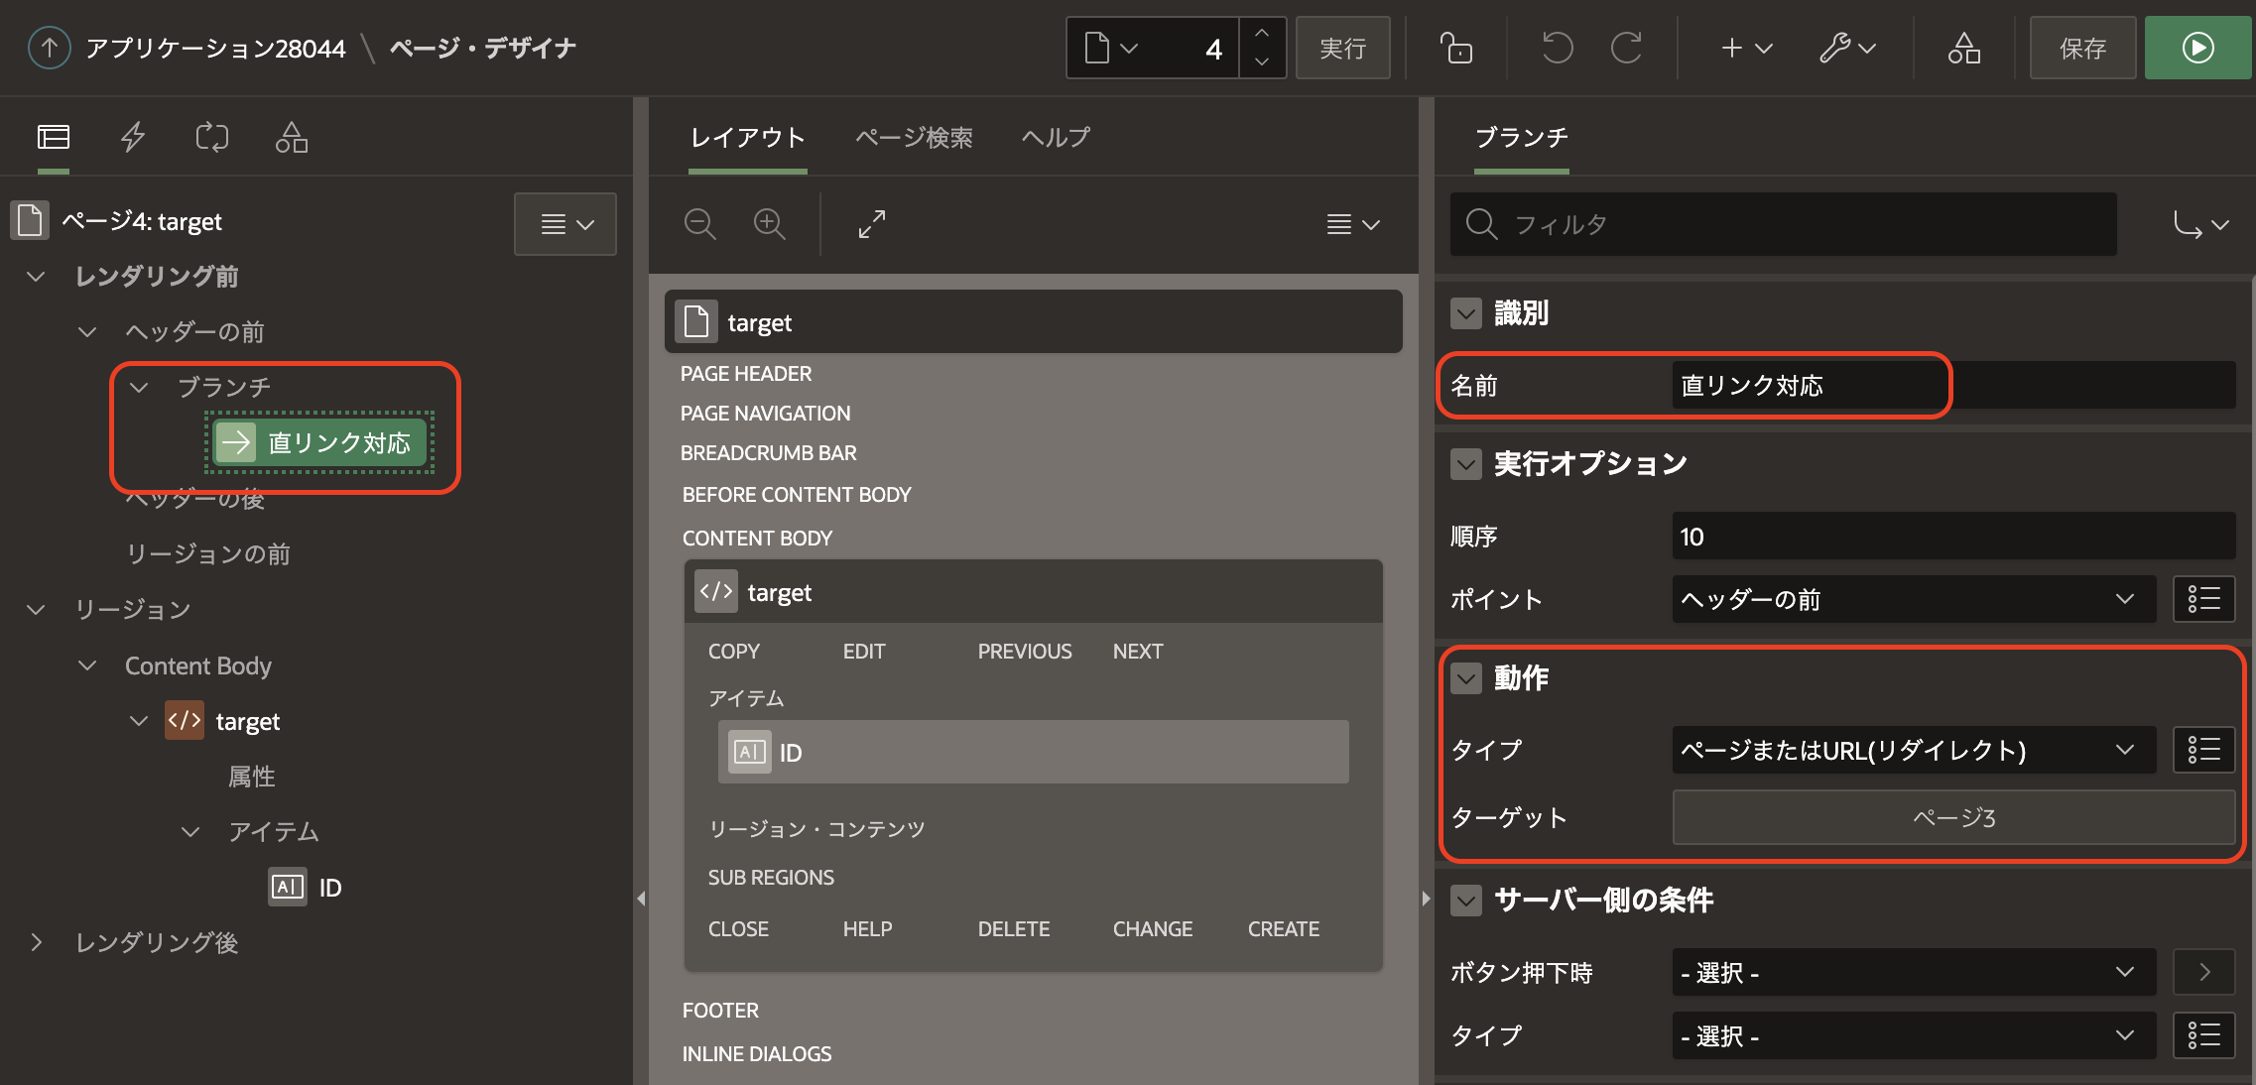Click the shared components icon in top toolbar
The height and width of the screenshot is (1085, 2256).
click(x=1964, y=48)
